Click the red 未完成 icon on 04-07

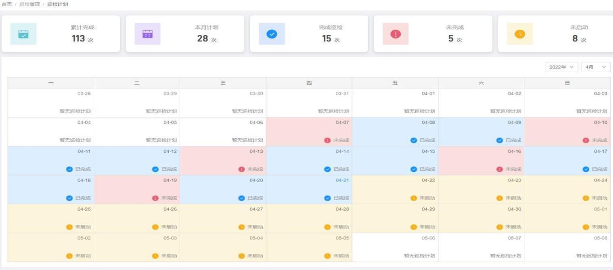click(x=327, y=140)
